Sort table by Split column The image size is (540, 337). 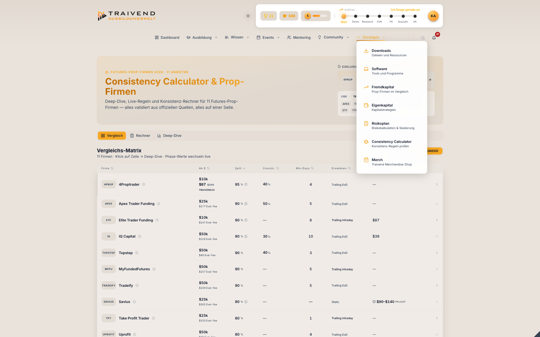(240, 168)
